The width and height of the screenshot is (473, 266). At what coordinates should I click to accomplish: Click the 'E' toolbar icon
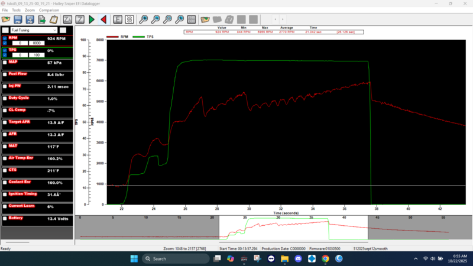[117, 20]
